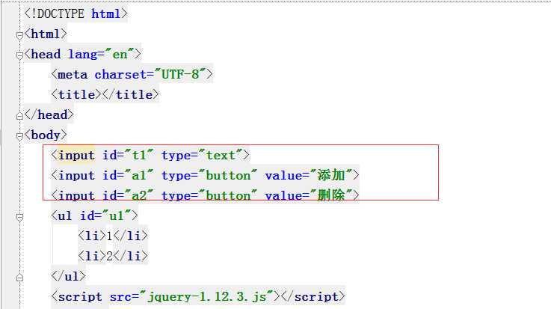Click the id="a1" attribute
This screenshot has height=309, width=551.
click(128, 175)
